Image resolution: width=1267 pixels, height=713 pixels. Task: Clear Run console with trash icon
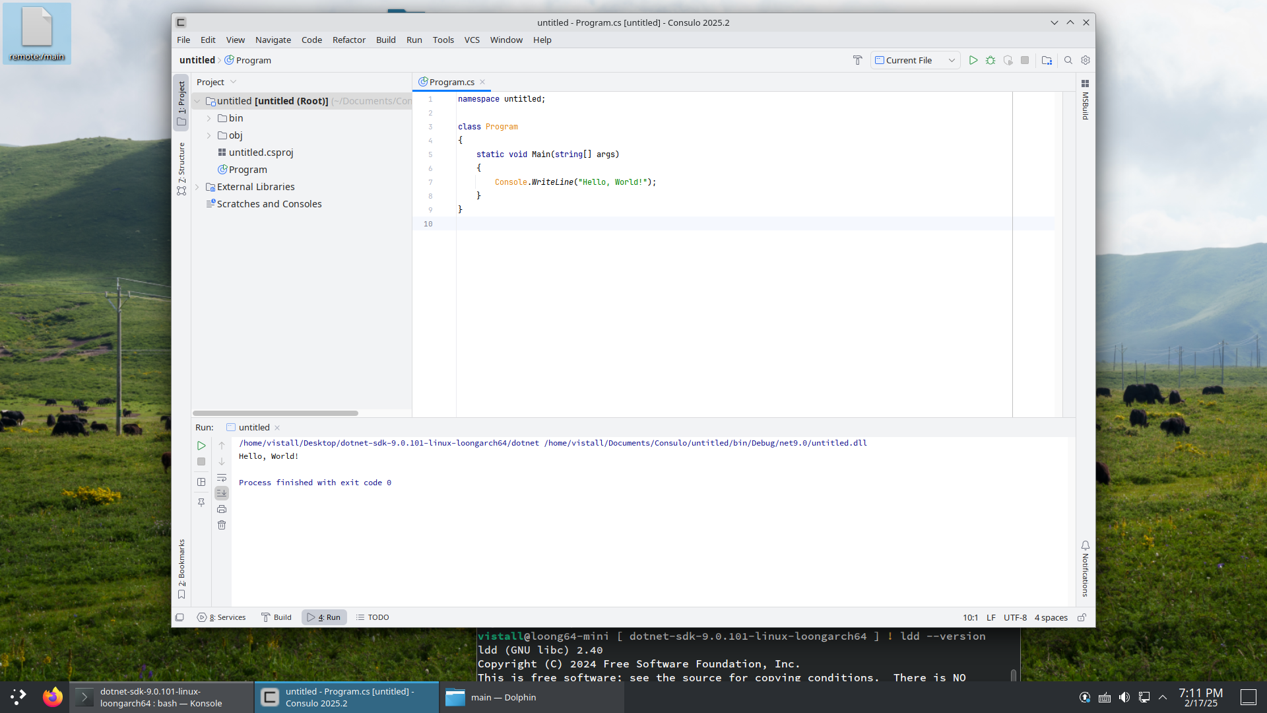tap(222, 525)
